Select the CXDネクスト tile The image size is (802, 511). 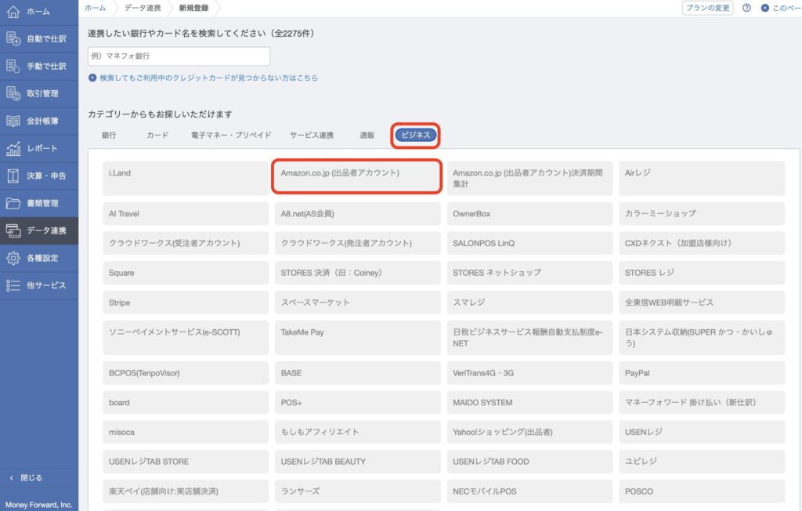click(x=701, y=243)
